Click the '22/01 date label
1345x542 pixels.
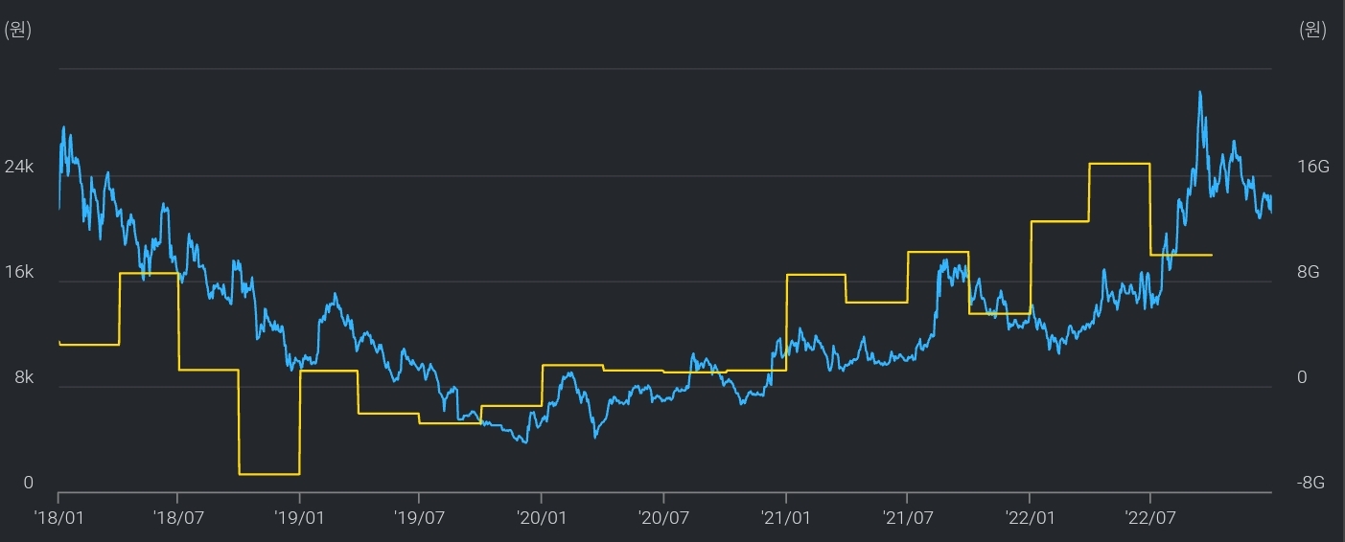[1030, 518]
